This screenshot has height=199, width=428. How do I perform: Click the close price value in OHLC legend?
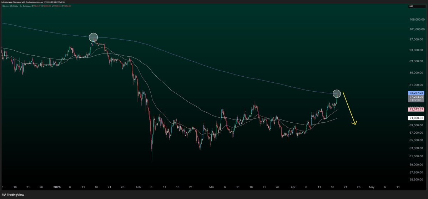(67, 6)
